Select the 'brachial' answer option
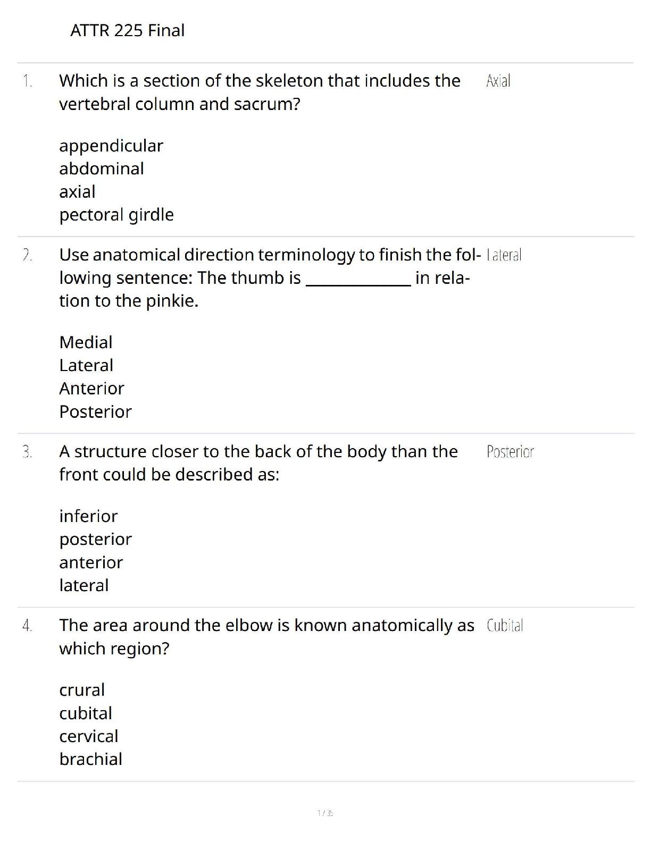This screenshot has height=842, width=651. pos(90,759)
